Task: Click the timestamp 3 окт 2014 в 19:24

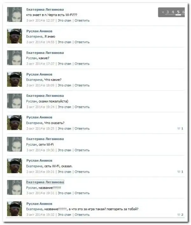Action: (x=40, y=107)
